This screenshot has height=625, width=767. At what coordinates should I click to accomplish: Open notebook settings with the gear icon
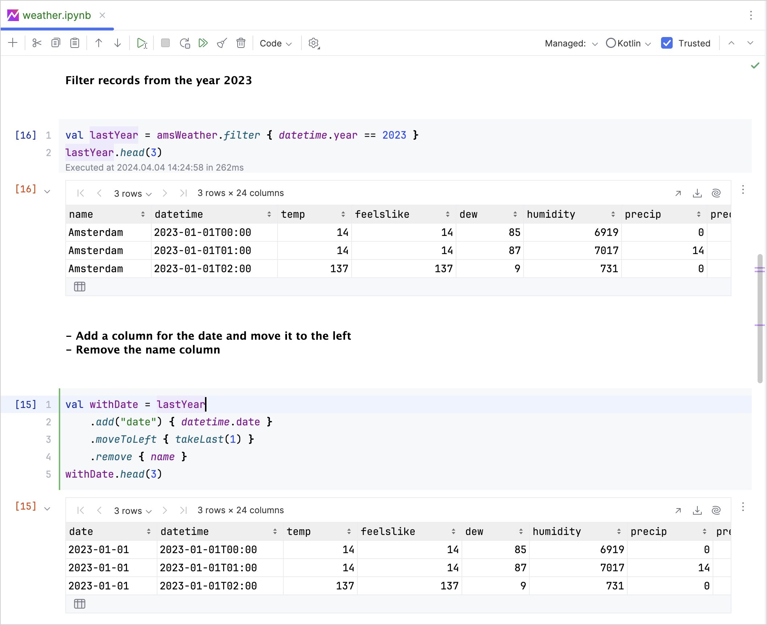pos(313,43)
